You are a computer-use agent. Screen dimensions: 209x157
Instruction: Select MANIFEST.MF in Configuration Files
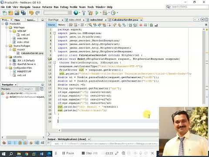[x=24, y=72]
